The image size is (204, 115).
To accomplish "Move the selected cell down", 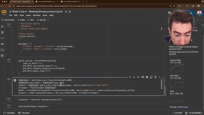I will (134, 77).
